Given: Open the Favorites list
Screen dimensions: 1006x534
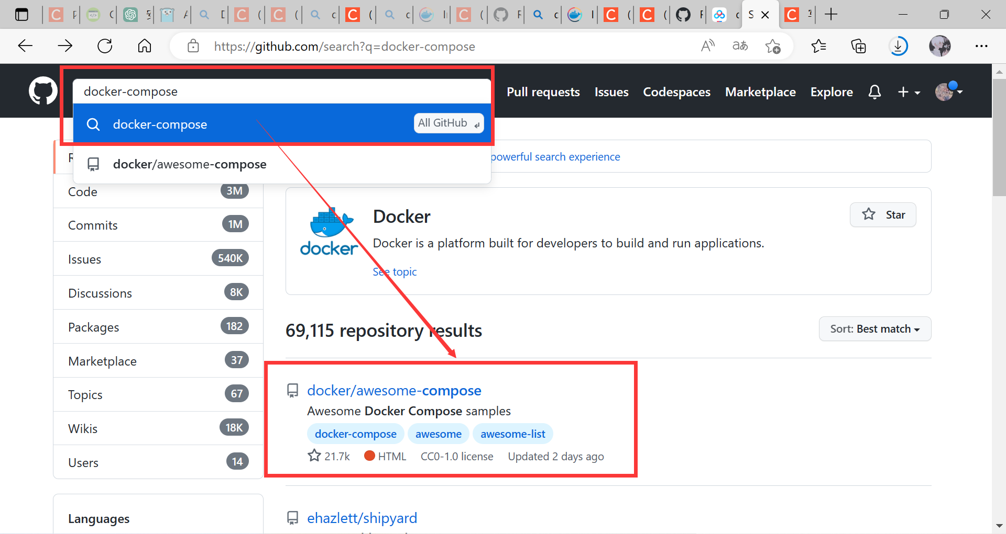Looking at the screenshot, I should [x=818, y=46].
